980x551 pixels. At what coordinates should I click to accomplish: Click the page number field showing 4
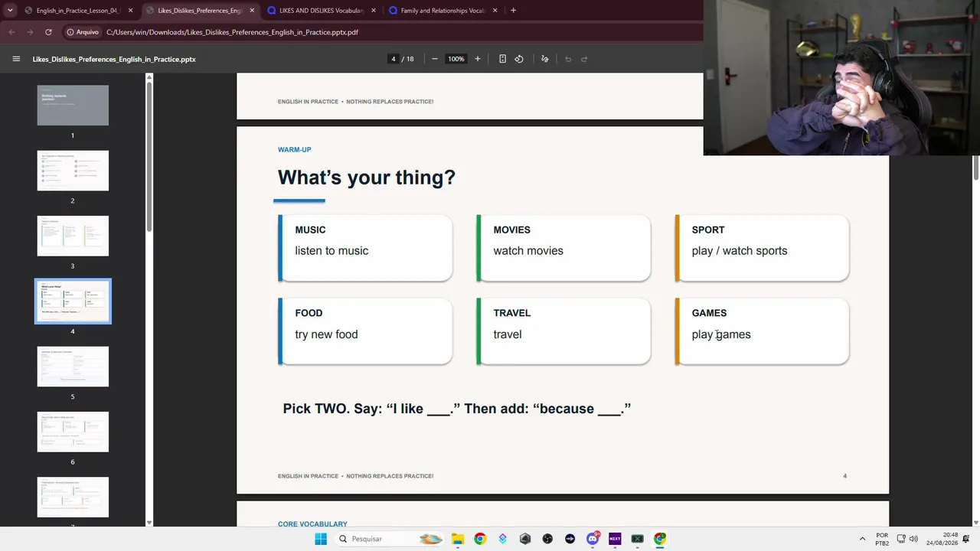click(394, 59)
